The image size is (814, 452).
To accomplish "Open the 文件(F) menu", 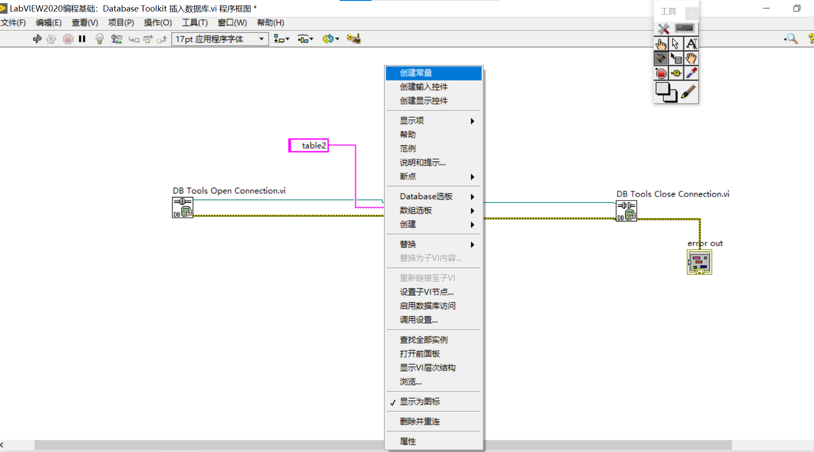I will pos(13,23).
